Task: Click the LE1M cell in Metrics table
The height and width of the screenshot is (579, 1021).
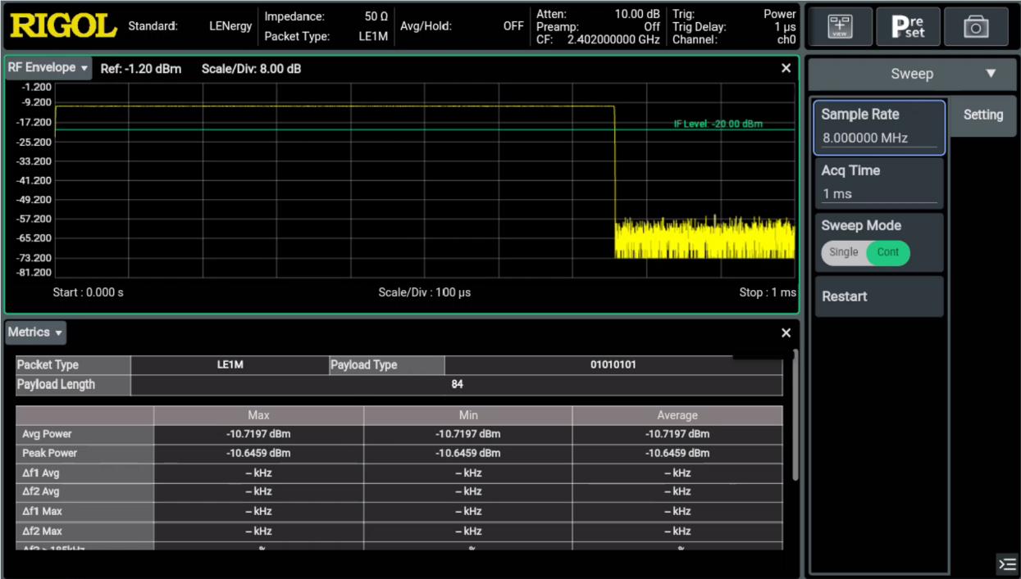Action: click(x=230, y=365)
